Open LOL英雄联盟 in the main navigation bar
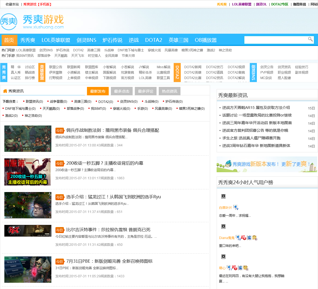 56,40
